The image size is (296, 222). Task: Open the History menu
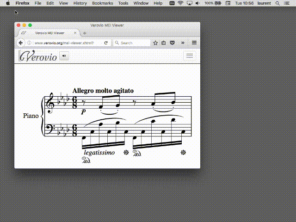[x=80, y=3]
